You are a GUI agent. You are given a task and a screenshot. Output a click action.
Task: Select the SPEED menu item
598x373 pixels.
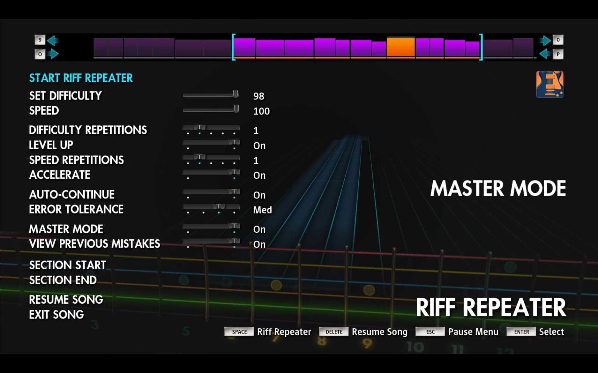[44, 111]
